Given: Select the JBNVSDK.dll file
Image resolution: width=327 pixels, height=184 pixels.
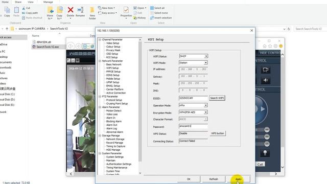Looking at the screenshot, I should [43, 42].
